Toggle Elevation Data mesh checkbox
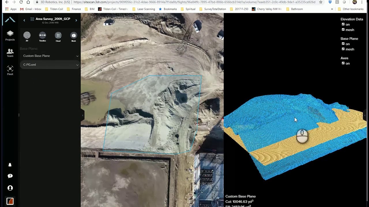 (x=343, y=30)
